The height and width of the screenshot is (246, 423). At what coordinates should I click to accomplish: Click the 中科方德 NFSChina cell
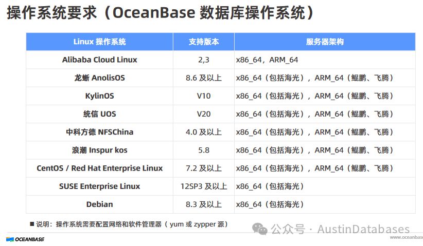coord(99,132)
